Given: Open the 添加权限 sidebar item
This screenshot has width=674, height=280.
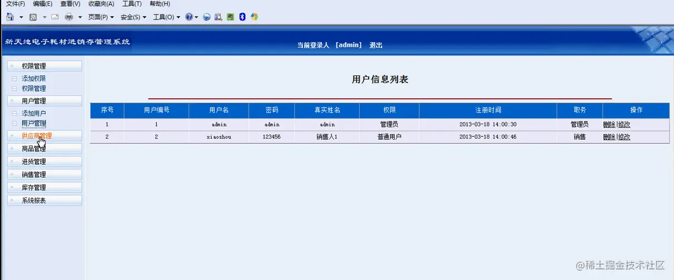Looking at the screenshot, I should click(x=34, y=79).
